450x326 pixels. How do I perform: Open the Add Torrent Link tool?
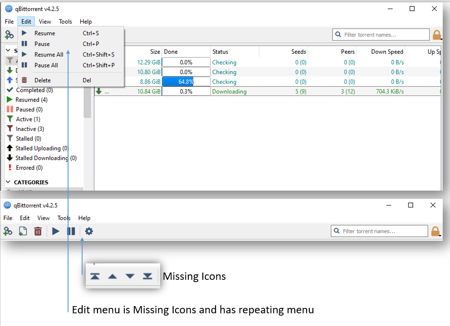(x=8, y=231)
